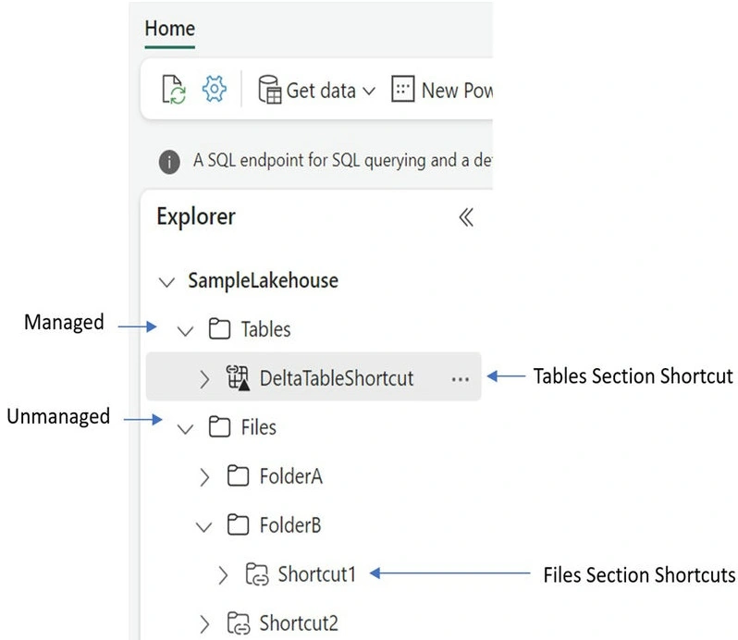Click the SQL endpoint information message text

[x=342, y=161]
